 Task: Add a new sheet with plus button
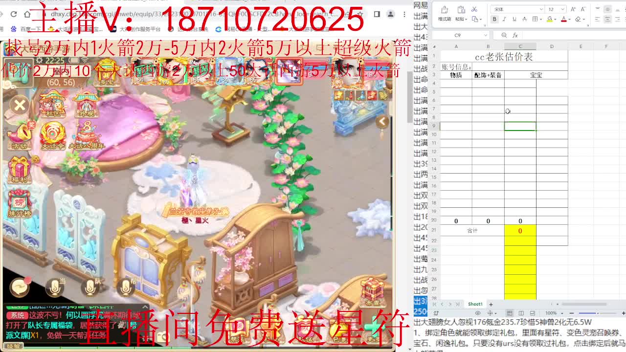point(491,304)
